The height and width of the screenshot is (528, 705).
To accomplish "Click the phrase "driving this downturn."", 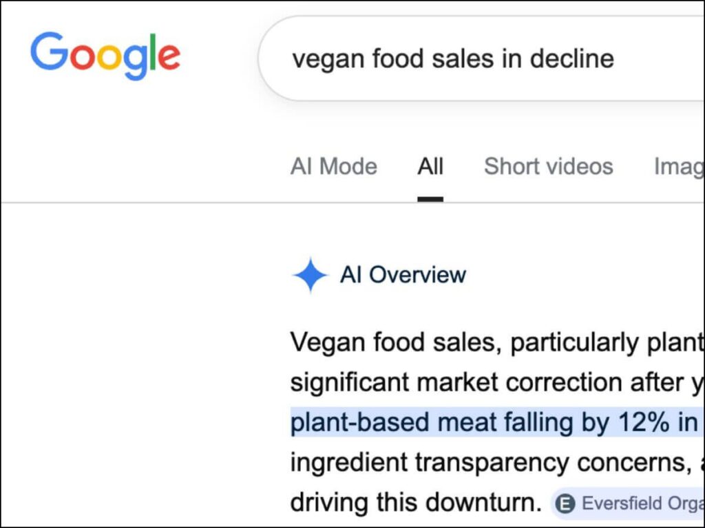I will click(415, 503).
